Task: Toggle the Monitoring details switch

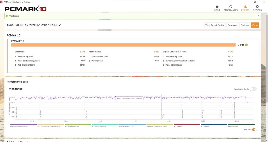Action: [x=253, y=89]
